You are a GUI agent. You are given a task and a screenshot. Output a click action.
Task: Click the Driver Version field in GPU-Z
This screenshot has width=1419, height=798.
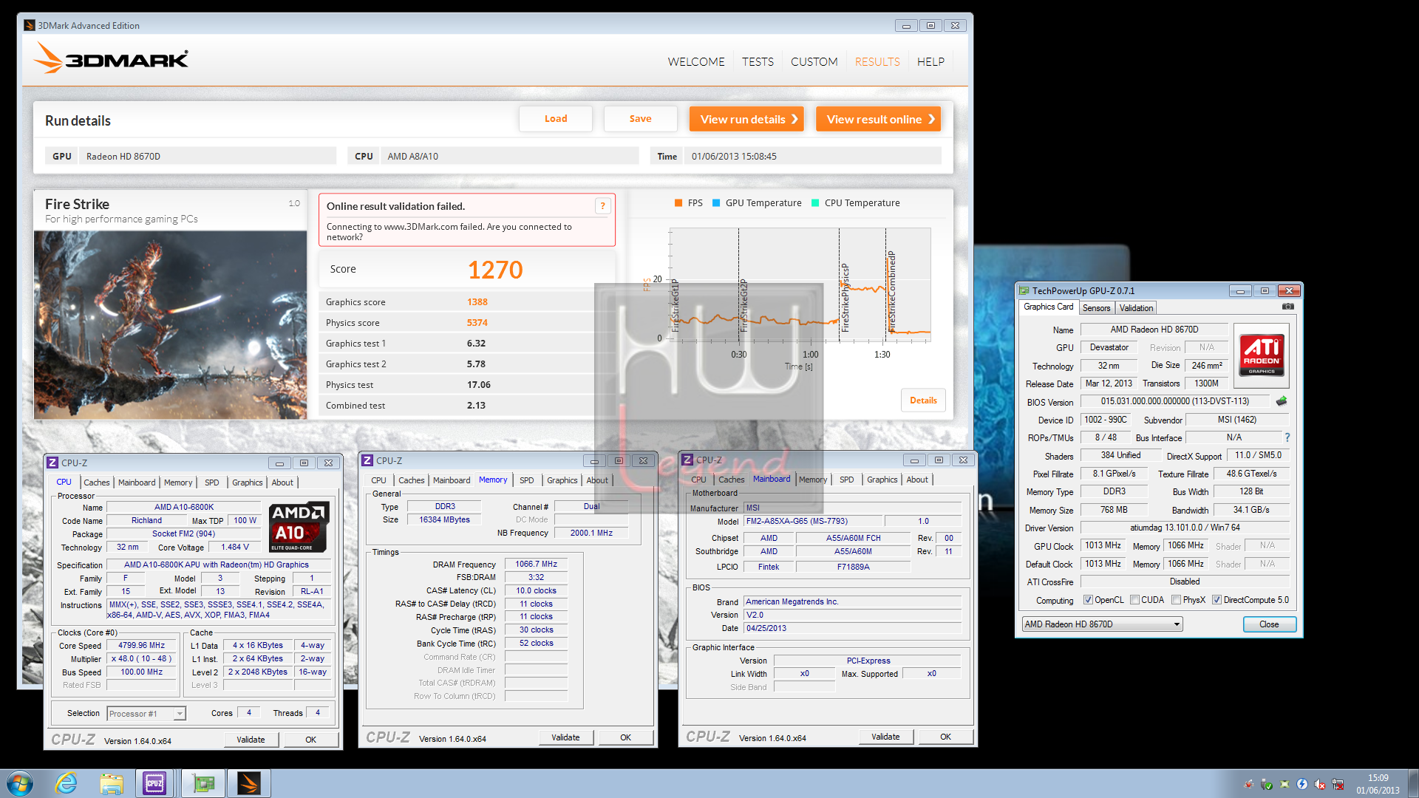click(x=1185, y=528)
